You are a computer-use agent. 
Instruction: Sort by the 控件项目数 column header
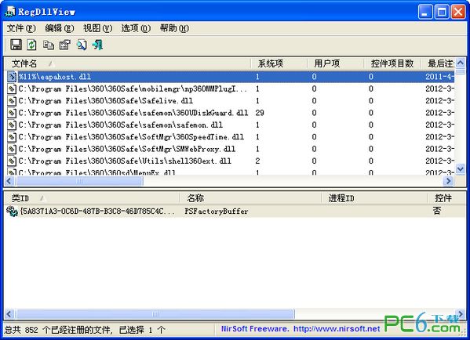(392, 63)
